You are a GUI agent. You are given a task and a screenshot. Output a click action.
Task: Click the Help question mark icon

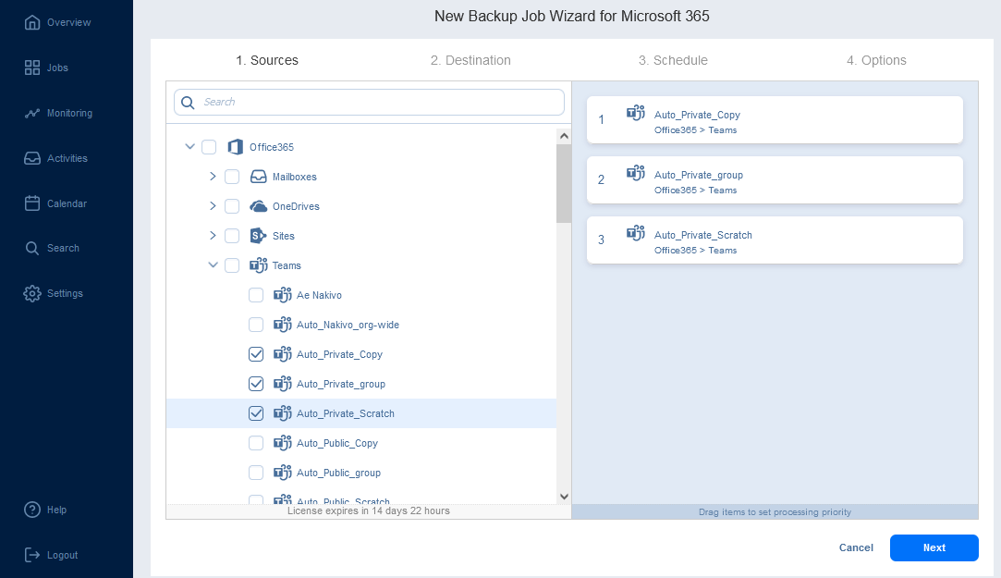pos(32,510)
